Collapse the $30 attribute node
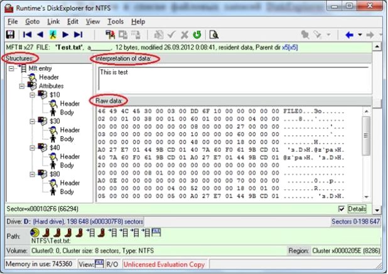Screen dimensions: 388x274 32,121
